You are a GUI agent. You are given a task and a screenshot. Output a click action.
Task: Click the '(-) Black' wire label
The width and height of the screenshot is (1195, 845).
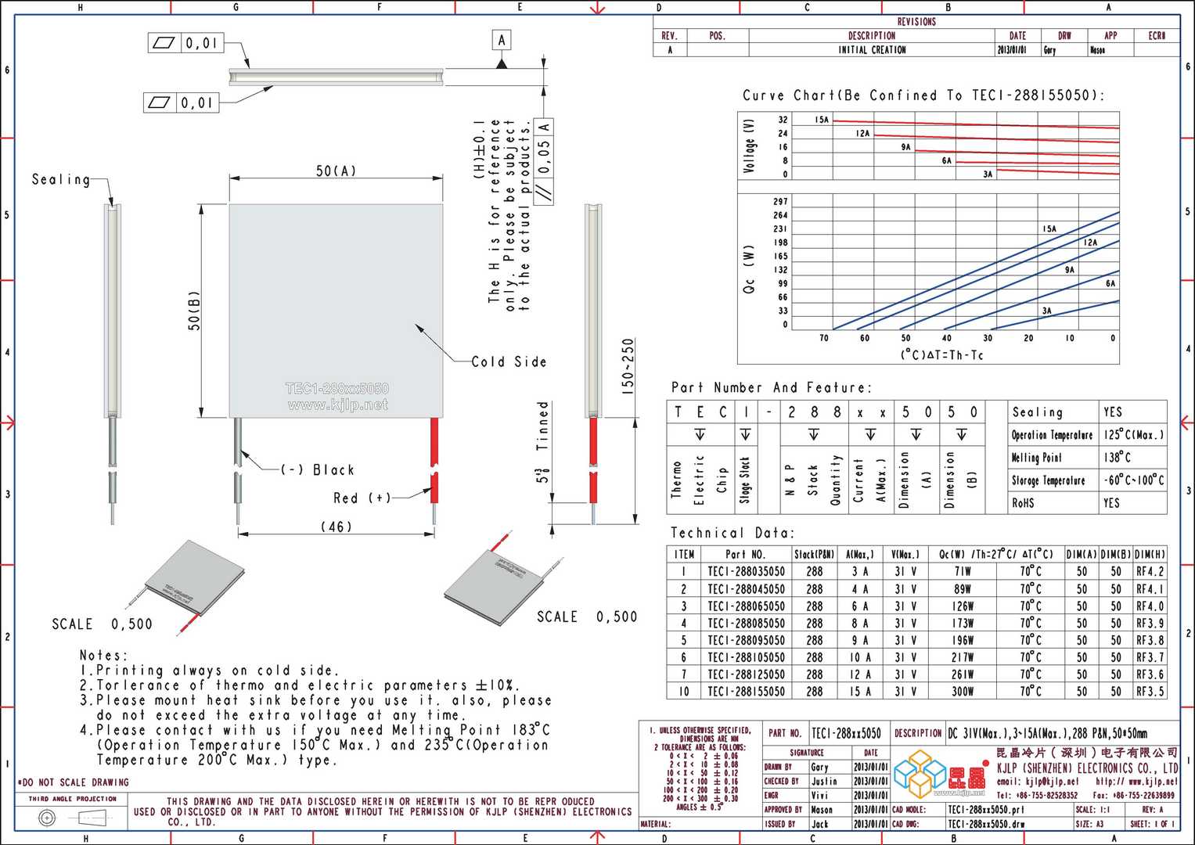pyautogui.click(x=318, y=469)
